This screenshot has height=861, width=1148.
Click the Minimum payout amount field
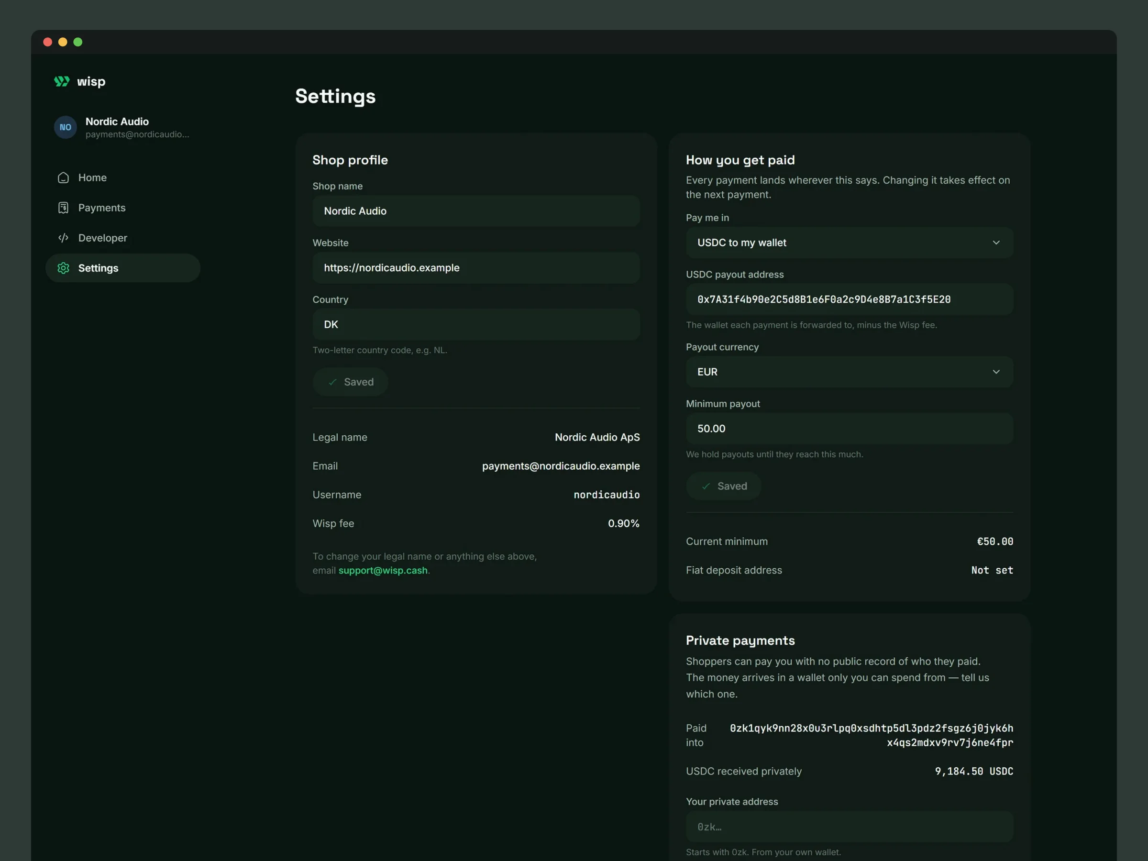pyautogui.click(x=849, y=429)
